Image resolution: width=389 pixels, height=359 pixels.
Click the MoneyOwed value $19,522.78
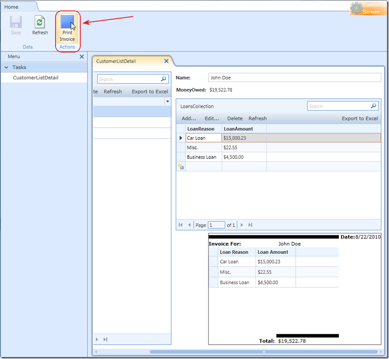pyautogui.click(x=221, y=89)
